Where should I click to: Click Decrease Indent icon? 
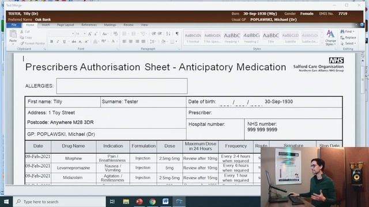(x=154, y=34)
